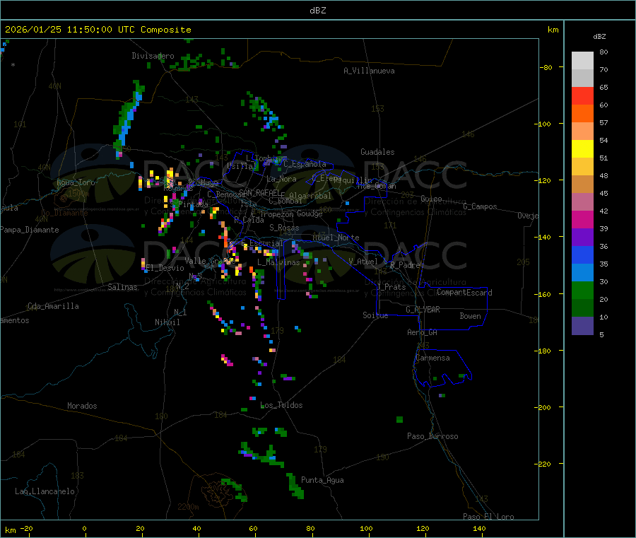Click the Co_Diamante peak label
The image size is (636, 538).
pos(64,213)
